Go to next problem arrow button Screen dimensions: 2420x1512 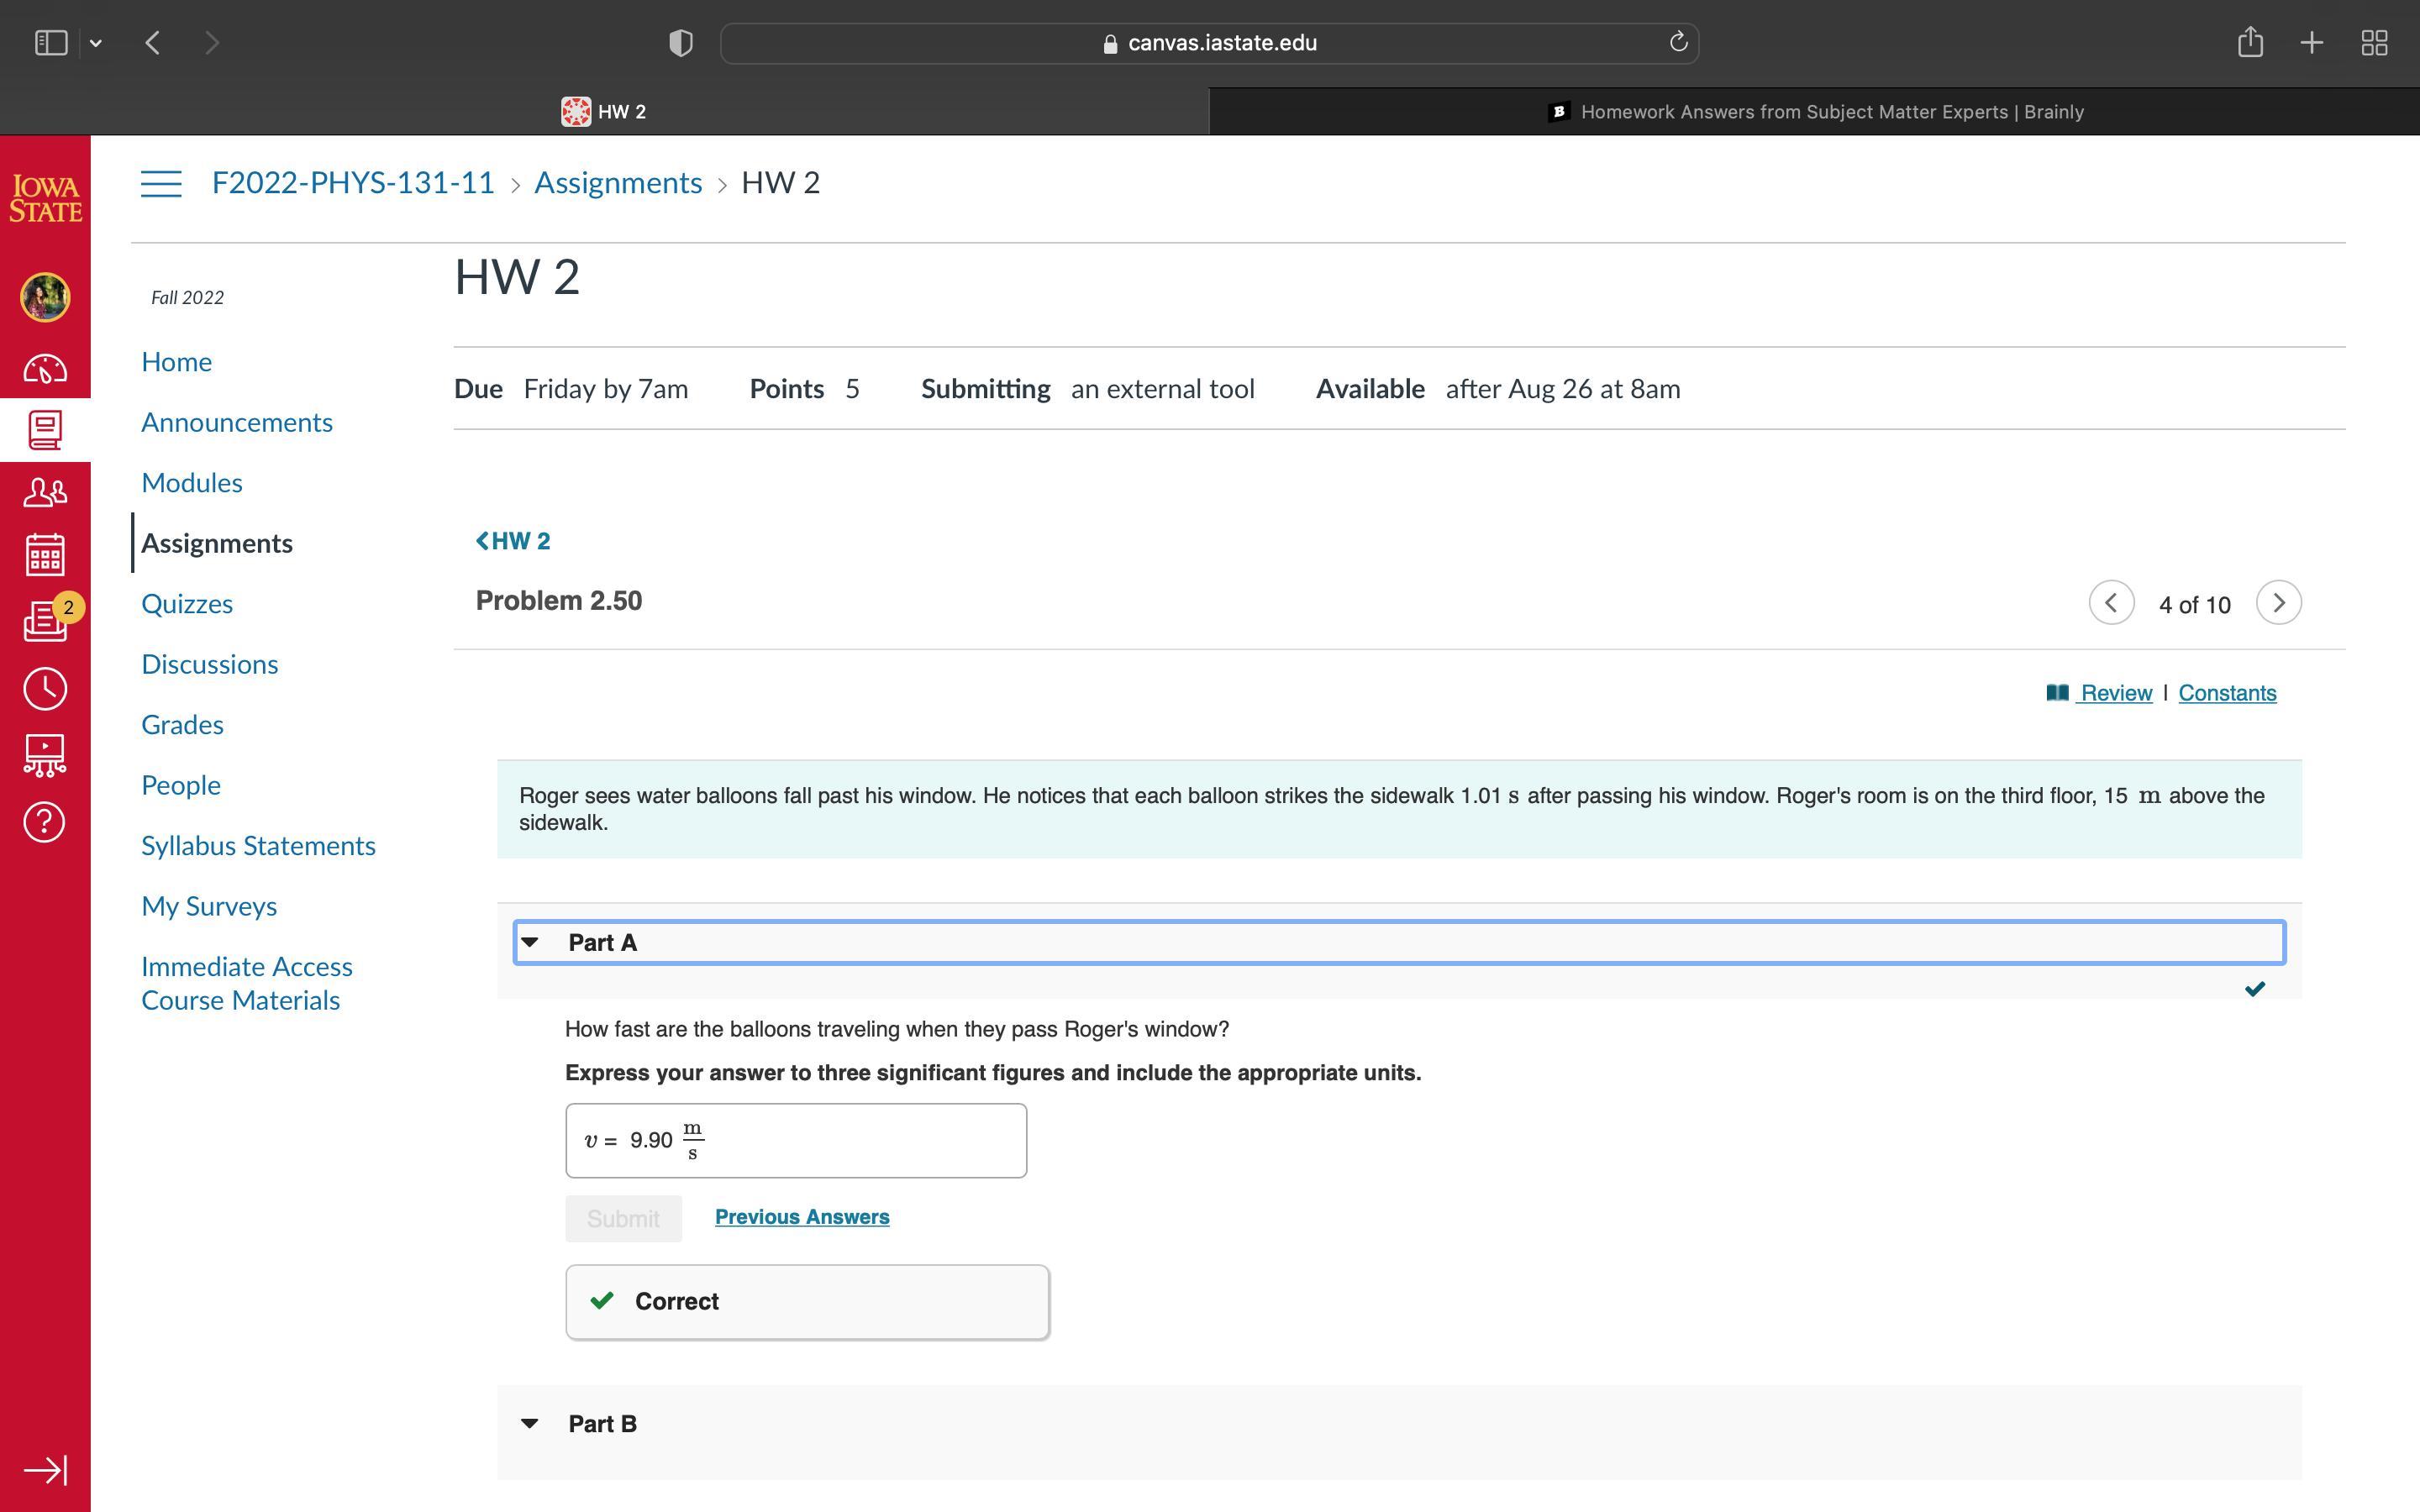pos(2278,603)
